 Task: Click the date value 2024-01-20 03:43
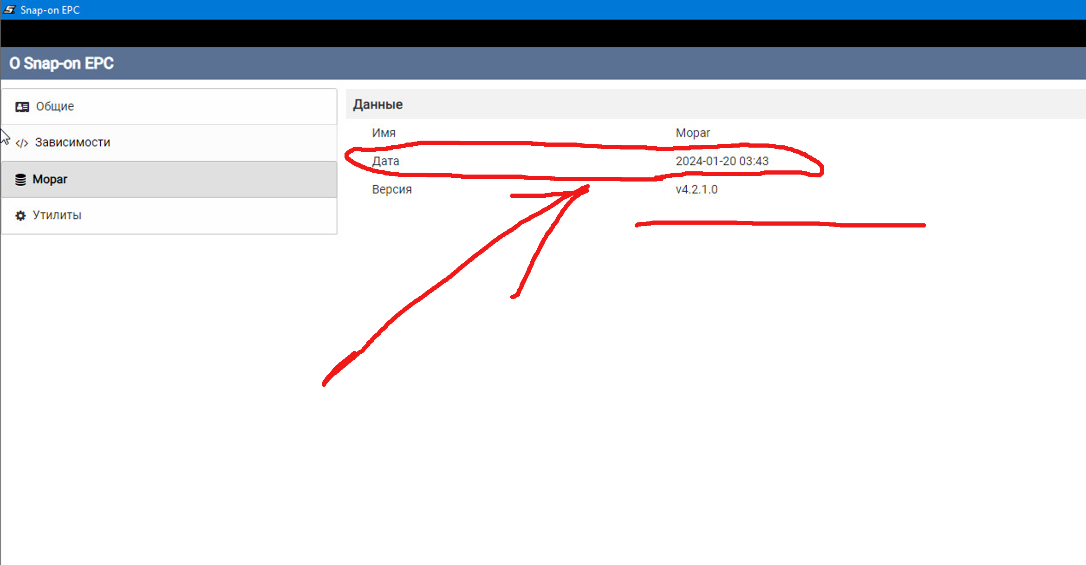722,161
